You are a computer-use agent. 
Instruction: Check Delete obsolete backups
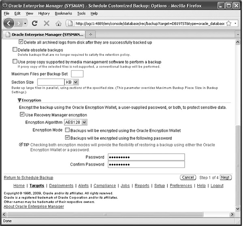click(x=15, y=49)
